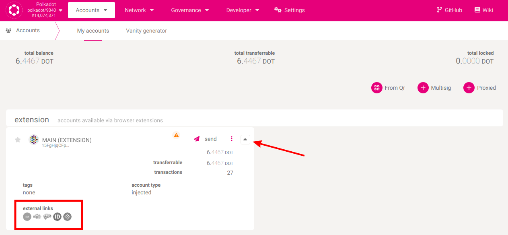Click the account type injected value
Image resolution: width=508 pixels, height=235 pixels.
pos(142,192)
